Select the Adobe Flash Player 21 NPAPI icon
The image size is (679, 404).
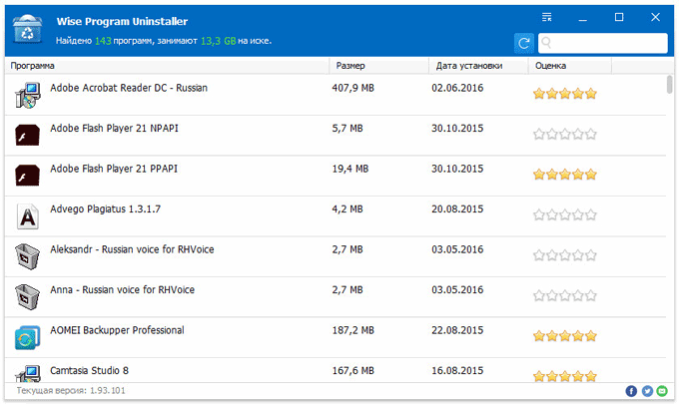[27, 135]
